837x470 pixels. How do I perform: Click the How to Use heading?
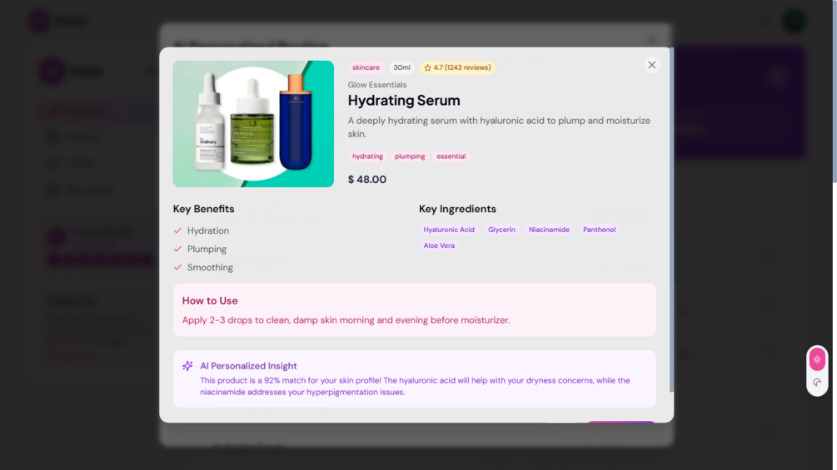pyautogui.click(x=210, y=300)
